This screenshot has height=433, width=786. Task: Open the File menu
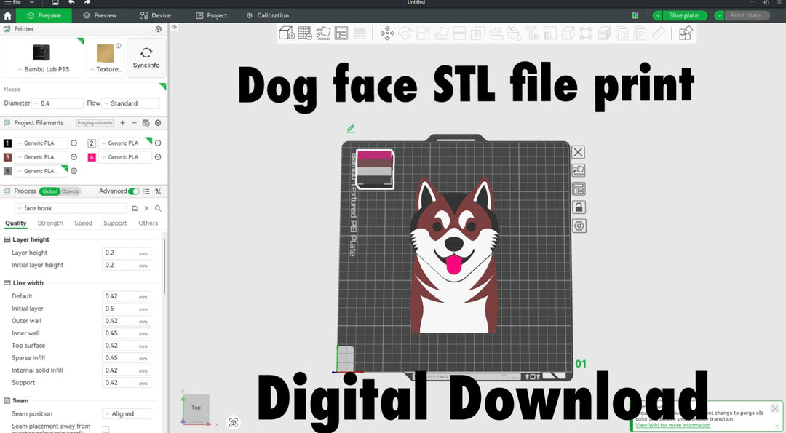pos(13,2)
